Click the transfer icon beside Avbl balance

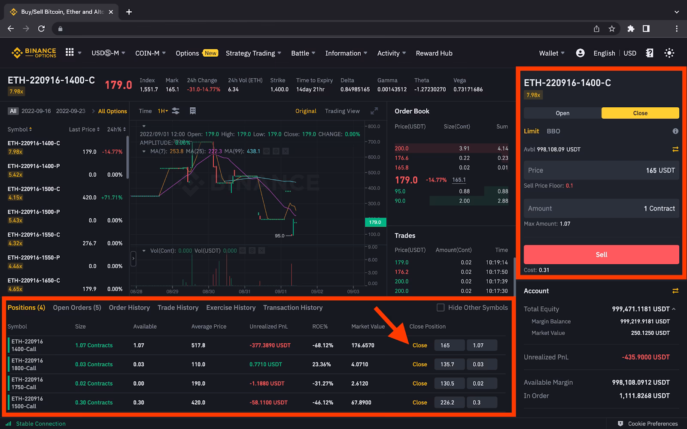(x=675, y=149)
